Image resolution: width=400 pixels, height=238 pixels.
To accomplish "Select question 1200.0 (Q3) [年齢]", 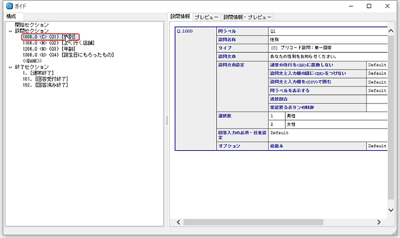I will click(49, 49).
